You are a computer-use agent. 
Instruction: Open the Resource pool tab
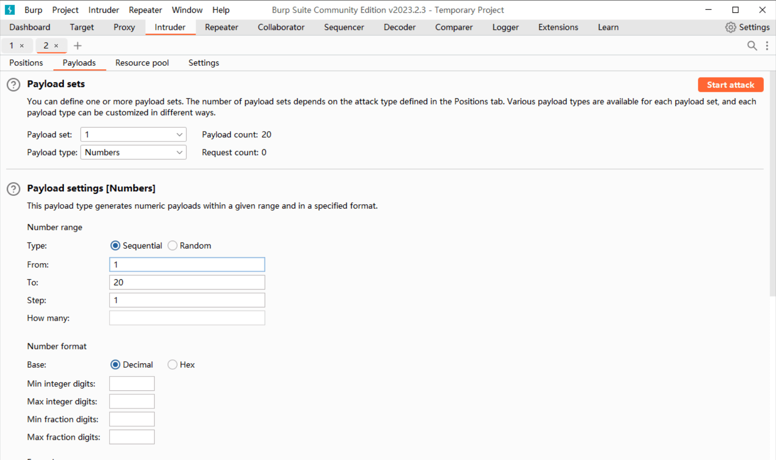coord(142,63)
